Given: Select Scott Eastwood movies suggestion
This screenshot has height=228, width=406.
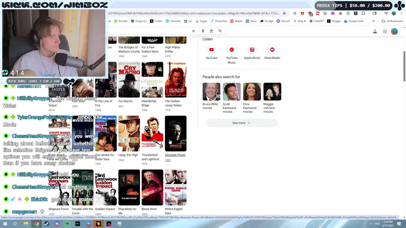Looking at the screenshot, I should [232, 98].
